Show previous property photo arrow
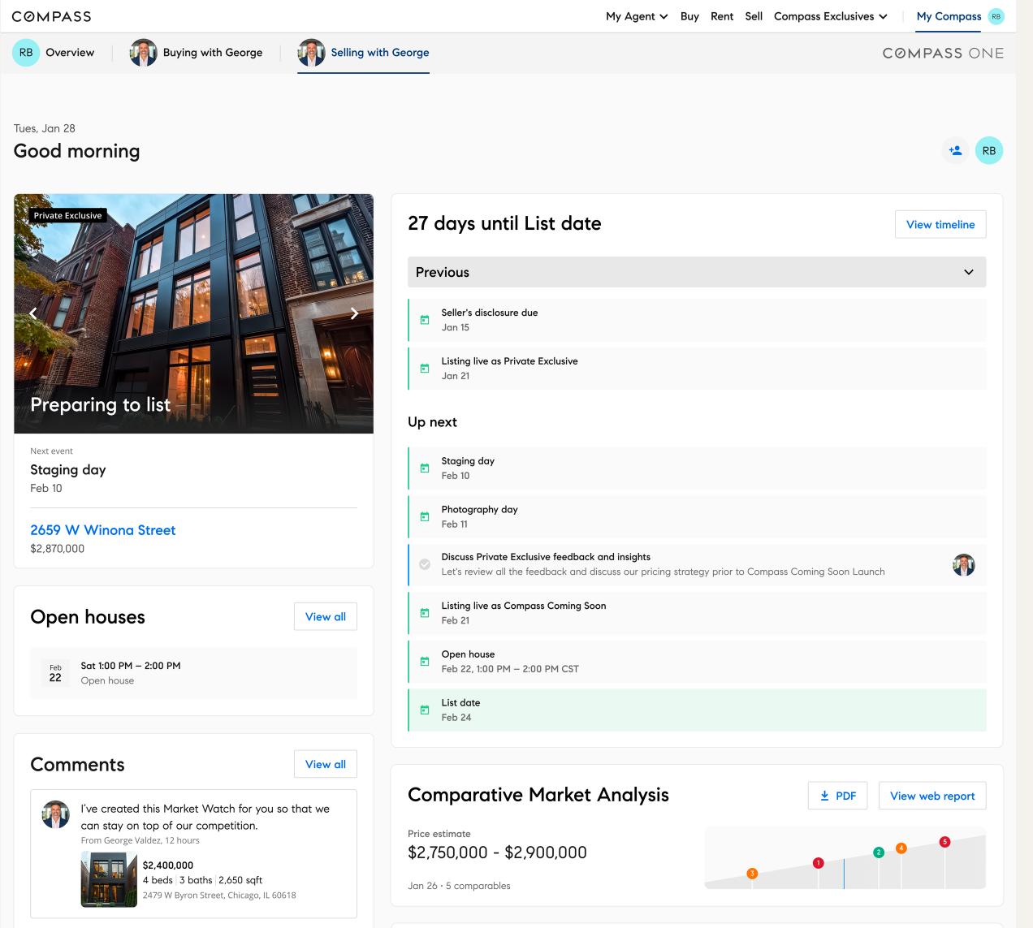Screen dimensions: 1033x928 pos(33,313)
